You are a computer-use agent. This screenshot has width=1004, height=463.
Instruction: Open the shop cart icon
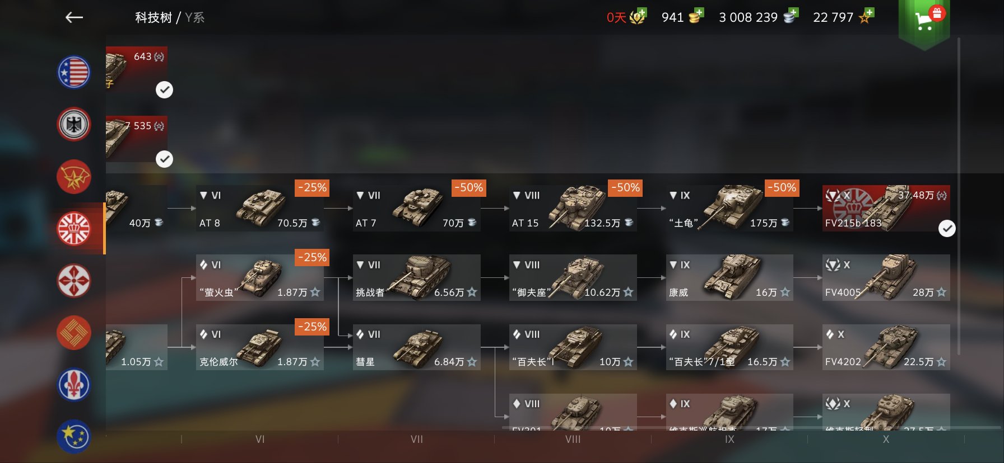(924, 21)
